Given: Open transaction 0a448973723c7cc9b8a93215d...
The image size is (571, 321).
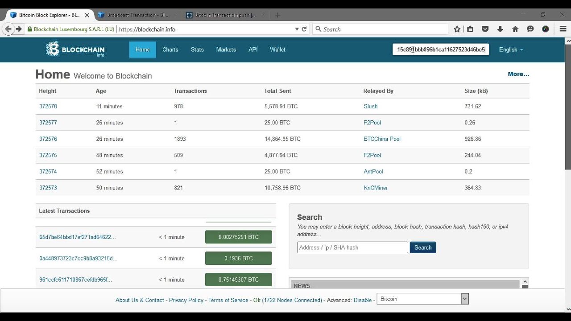Looking at the screenshot, I should click(x=79, y=259).
